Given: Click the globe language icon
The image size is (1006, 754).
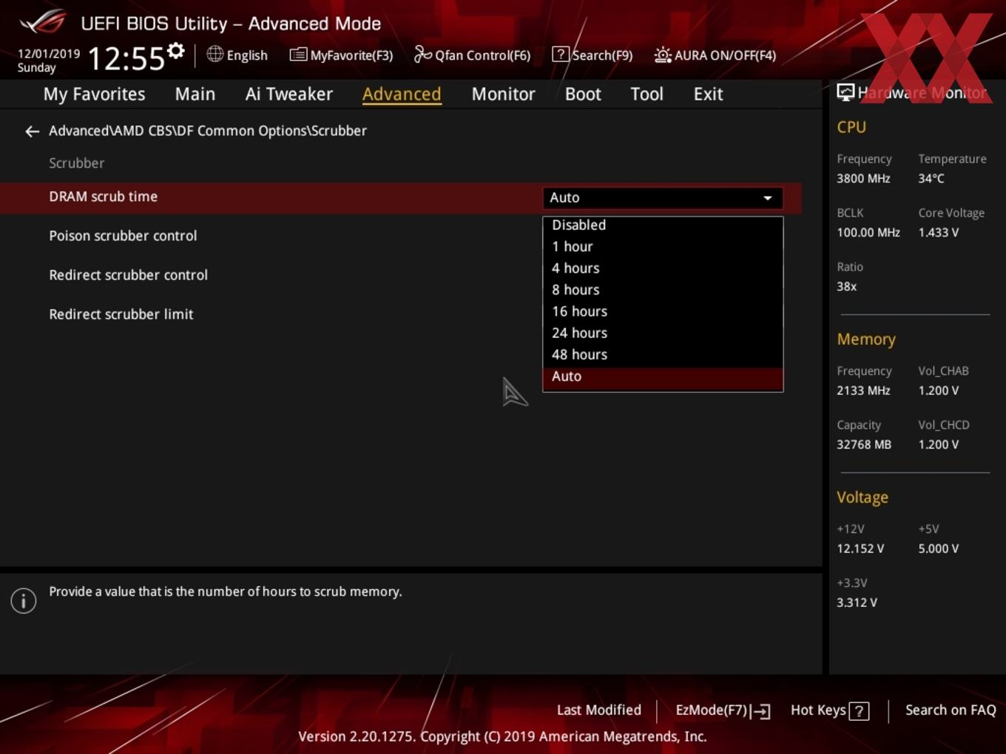Looking at the screenshot, I should [x=215, y=54].
